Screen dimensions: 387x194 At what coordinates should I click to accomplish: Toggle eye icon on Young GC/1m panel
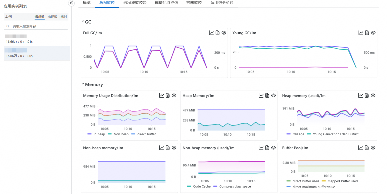(x=373, y=33)
